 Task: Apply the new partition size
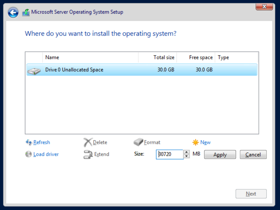click(x=220, y=154)
